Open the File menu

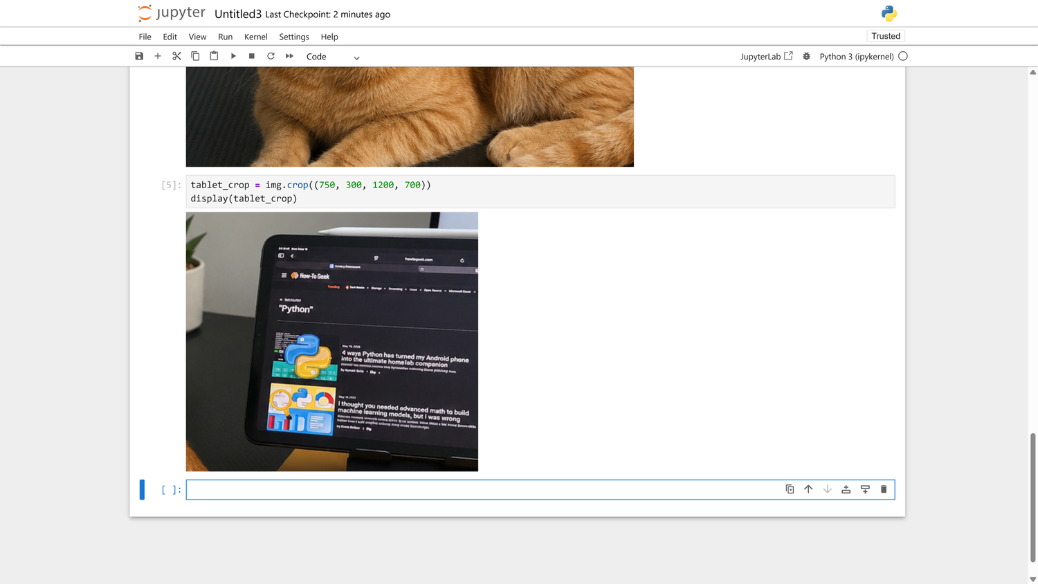(x=145, y=37)
